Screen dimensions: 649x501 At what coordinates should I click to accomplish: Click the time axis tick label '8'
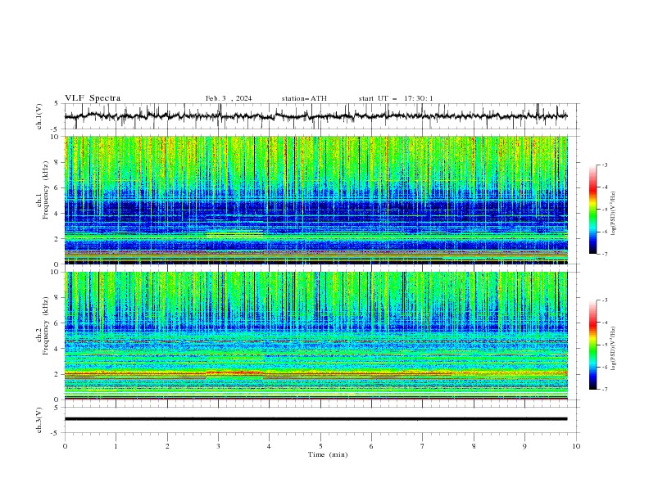(474, 446)
